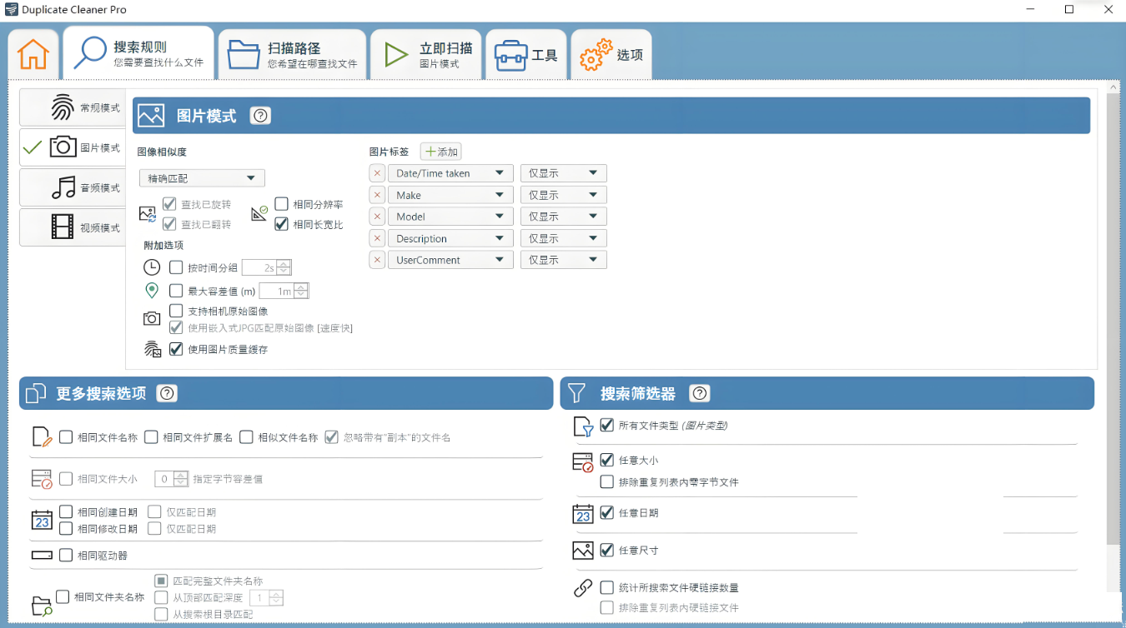Select the 音频模式 sidebar button
The image size is (1126, 628).
(x=73, y=187)
